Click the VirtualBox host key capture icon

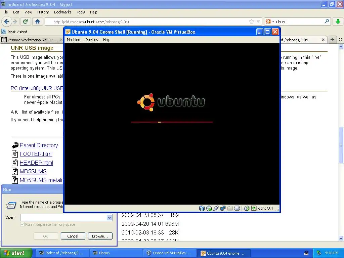(x=254, y=208)
